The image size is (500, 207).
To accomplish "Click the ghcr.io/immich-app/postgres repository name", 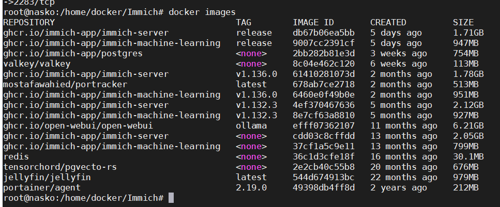I will pos(73,53).
